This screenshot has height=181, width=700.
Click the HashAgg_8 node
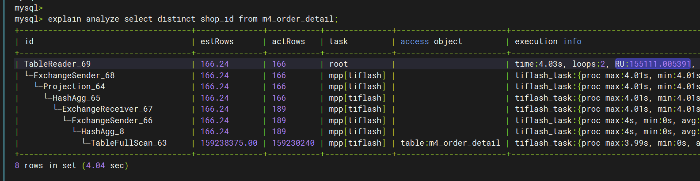tap(103, 132)
